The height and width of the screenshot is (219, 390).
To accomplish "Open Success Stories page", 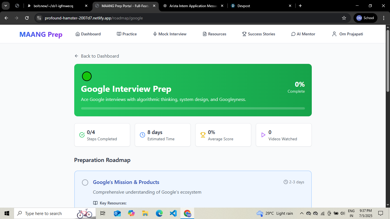I will tap(259, 34).
